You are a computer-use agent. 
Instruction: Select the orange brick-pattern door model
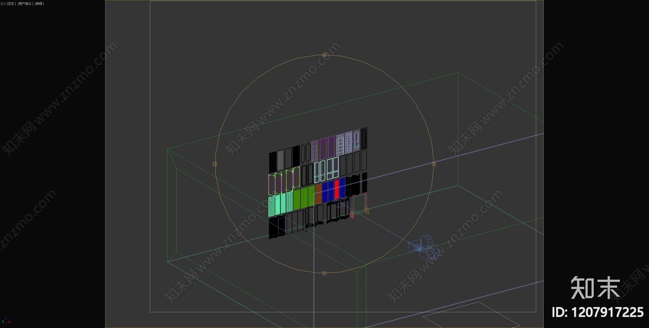tap(318, 193)
